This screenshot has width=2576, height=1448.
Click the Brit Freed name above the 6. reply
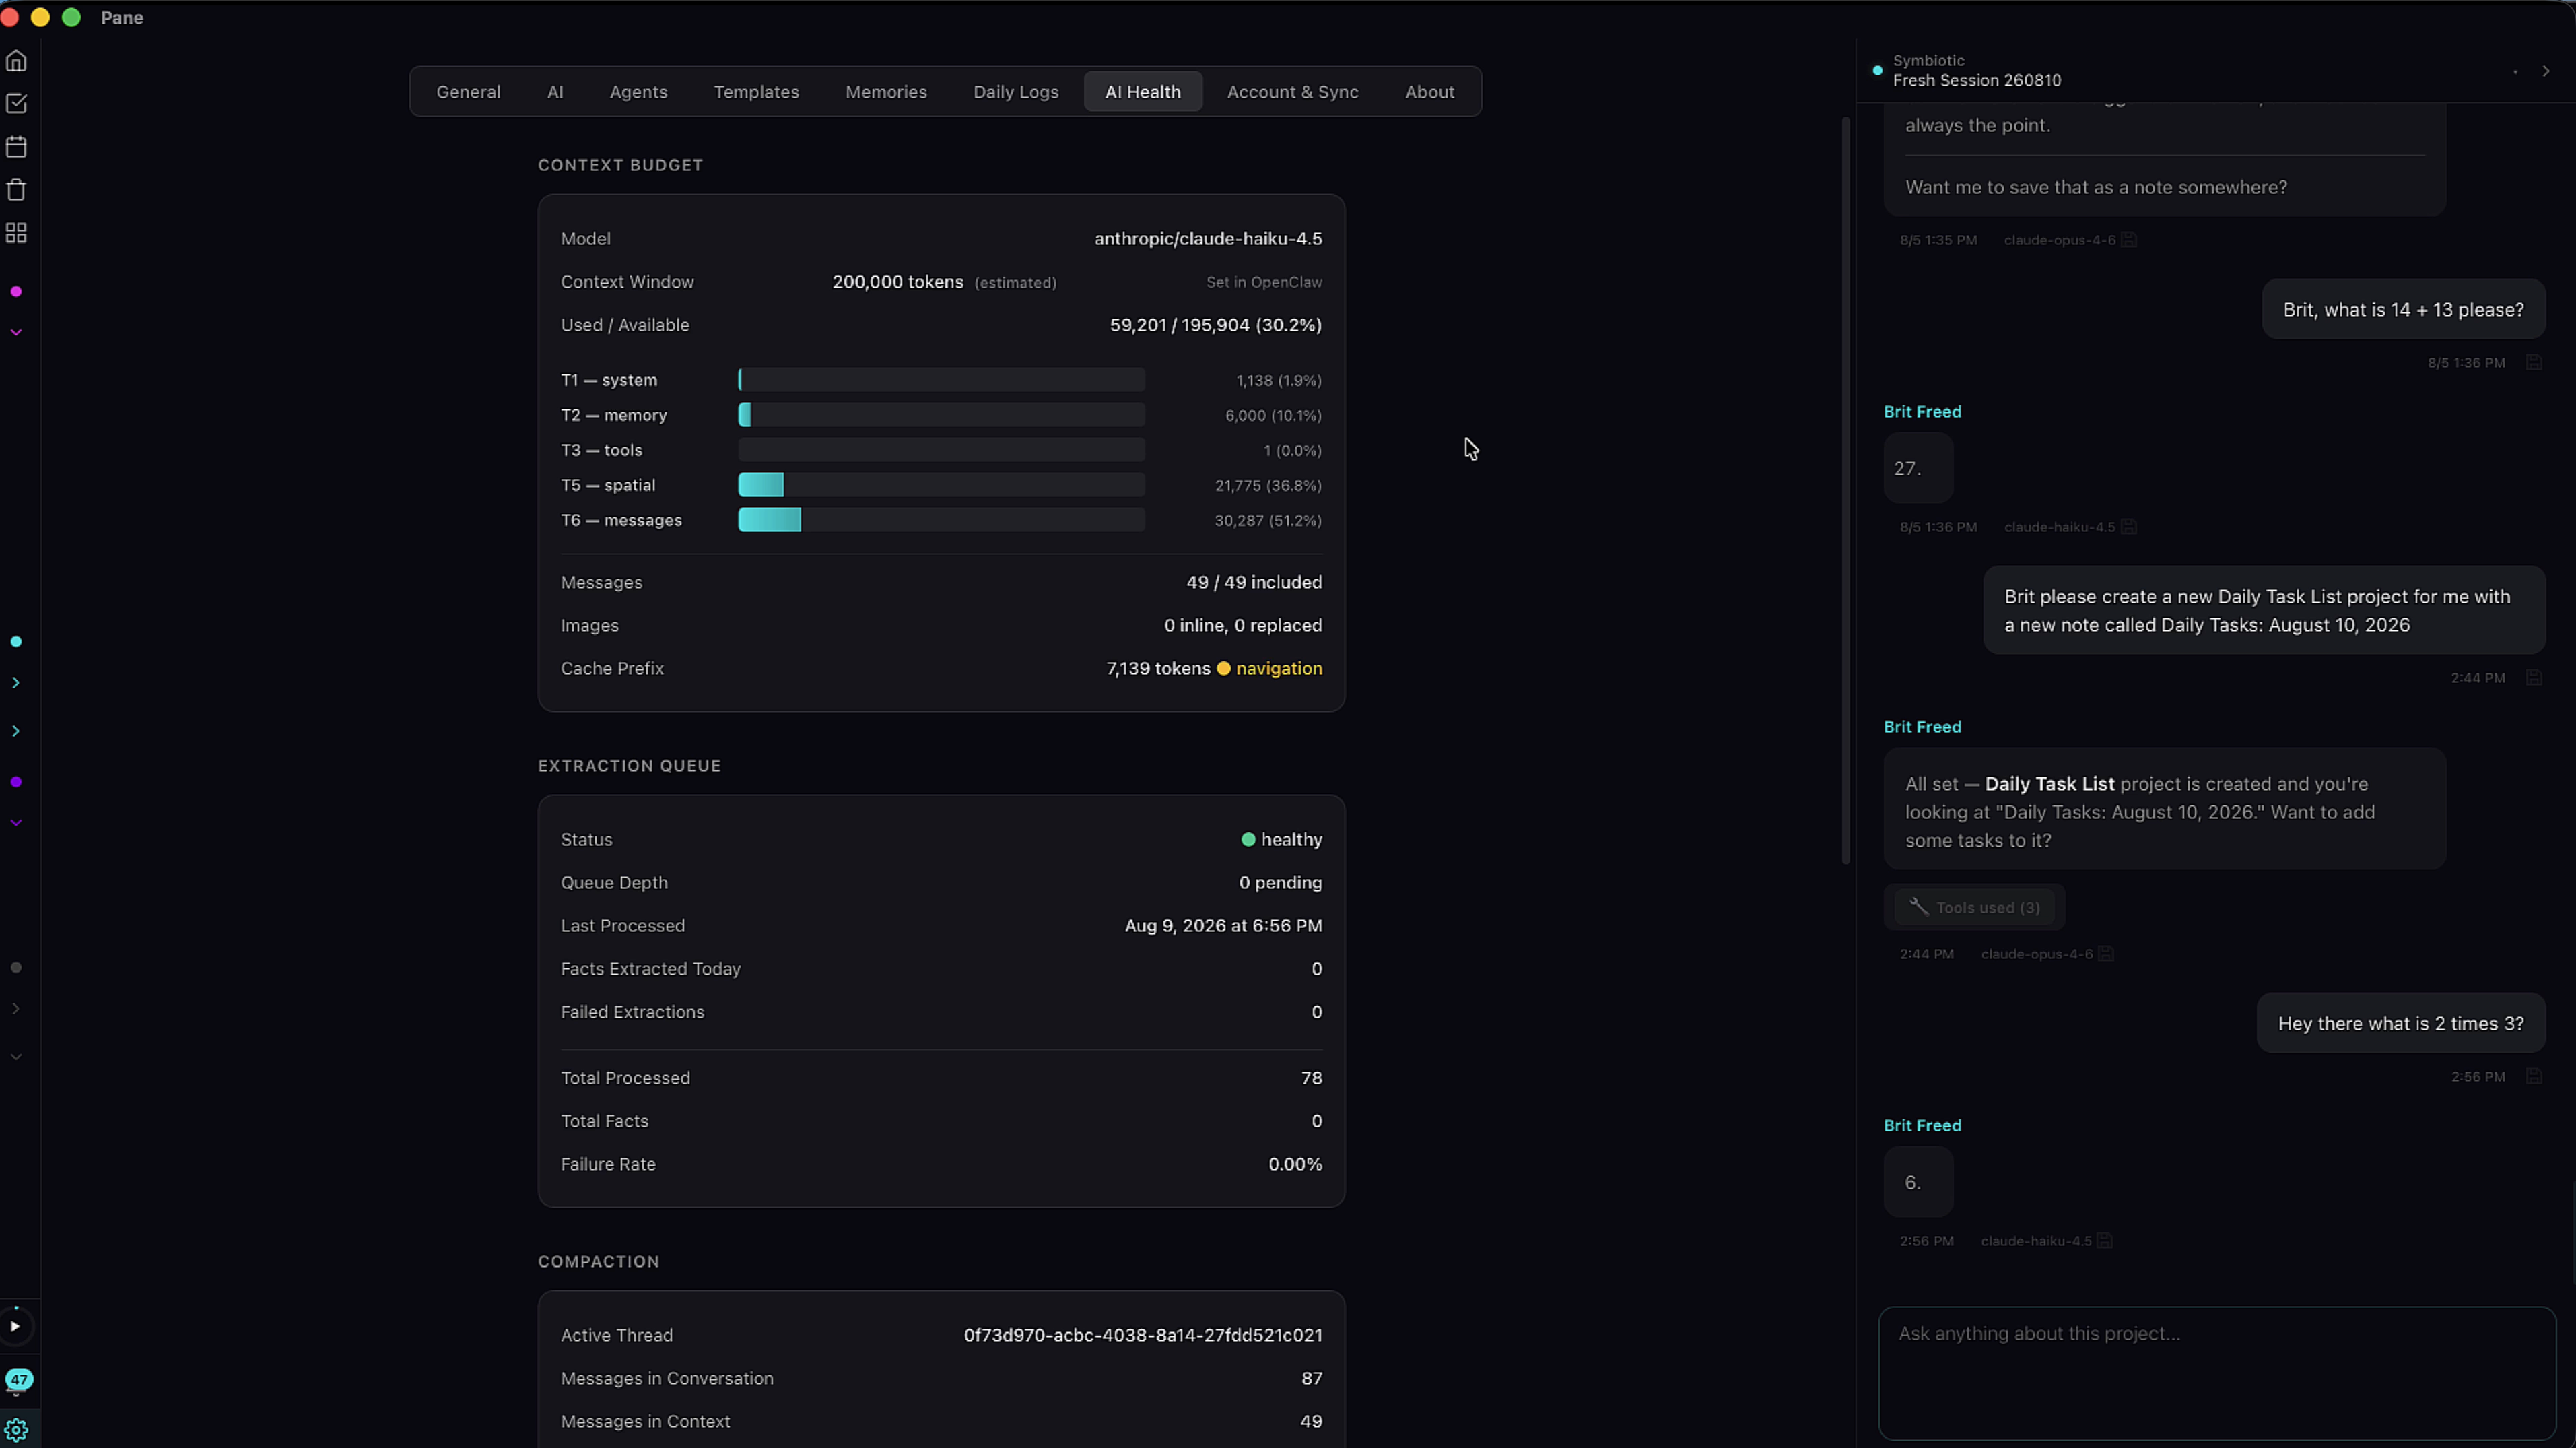click(1922, 1126)
